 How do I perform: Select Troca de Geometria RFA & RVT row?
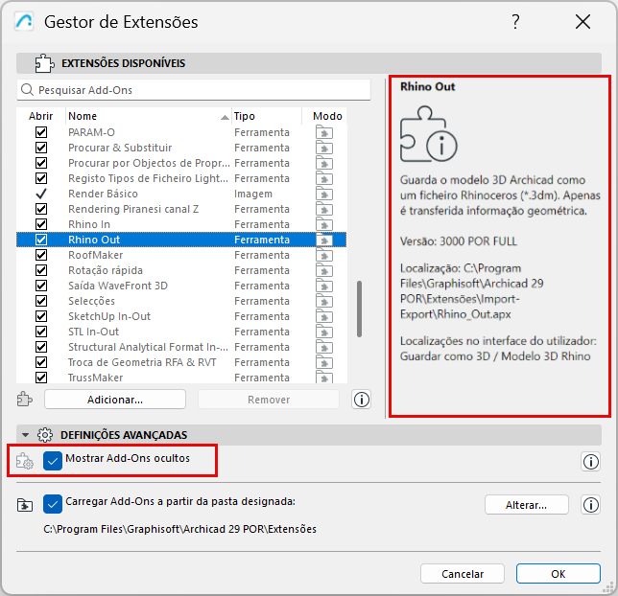181,362
